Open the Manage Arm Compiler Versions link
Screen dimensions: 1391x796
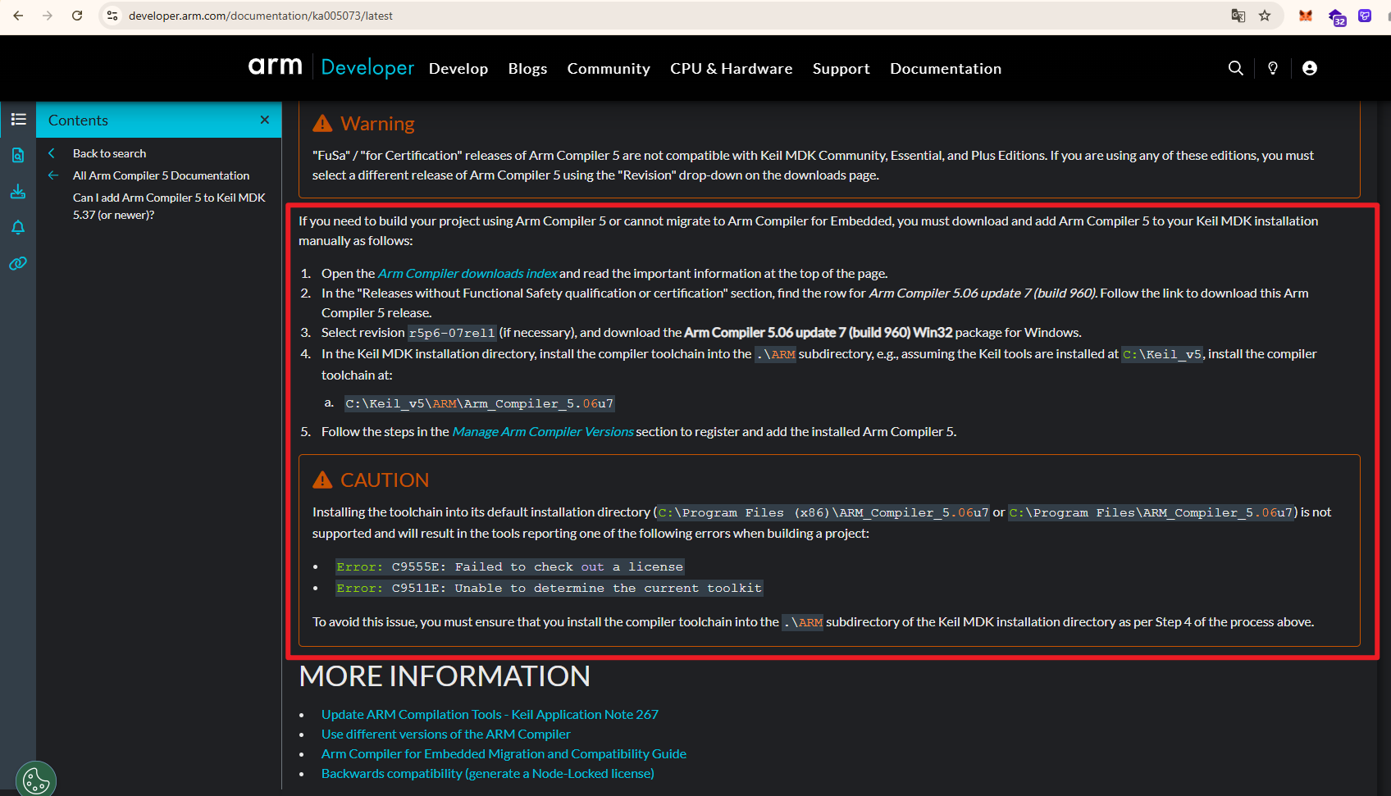(x=542, y=432)
